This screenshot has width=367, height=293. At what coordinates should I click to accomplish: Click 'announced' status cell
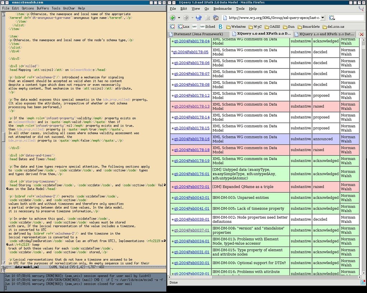click(326, 139)
